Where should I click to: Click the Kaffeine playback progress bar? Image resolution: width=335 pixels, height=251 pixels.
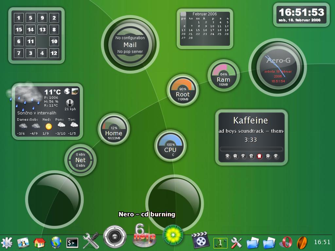pyautogui.click(x=251, y=149)
